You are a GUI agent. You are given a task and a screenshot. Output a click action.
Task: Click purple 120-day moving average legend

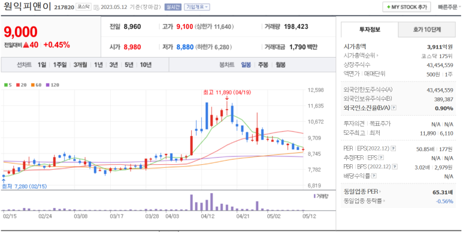click(53, 85)
